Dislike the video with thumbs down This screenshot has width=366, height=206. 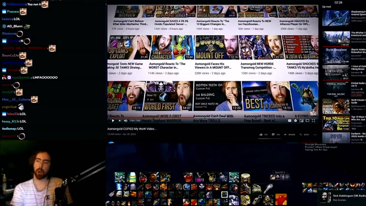273,134
